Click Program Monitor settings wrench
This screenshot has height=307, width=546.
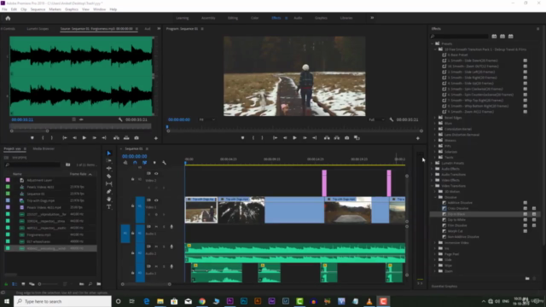click(x=392, y=119)
